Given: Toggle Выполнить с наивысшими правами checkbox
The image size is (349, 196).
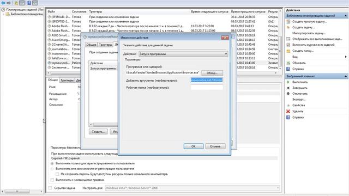Looking at the screenshot, I should [x=52, y=180].
